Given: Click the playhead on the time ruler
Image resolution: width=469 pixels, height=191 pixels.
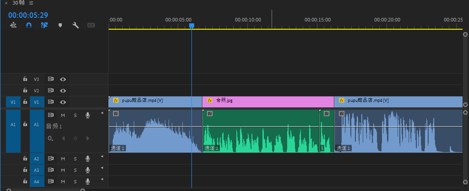Looking at the screenshot, I should pos(192,26).
